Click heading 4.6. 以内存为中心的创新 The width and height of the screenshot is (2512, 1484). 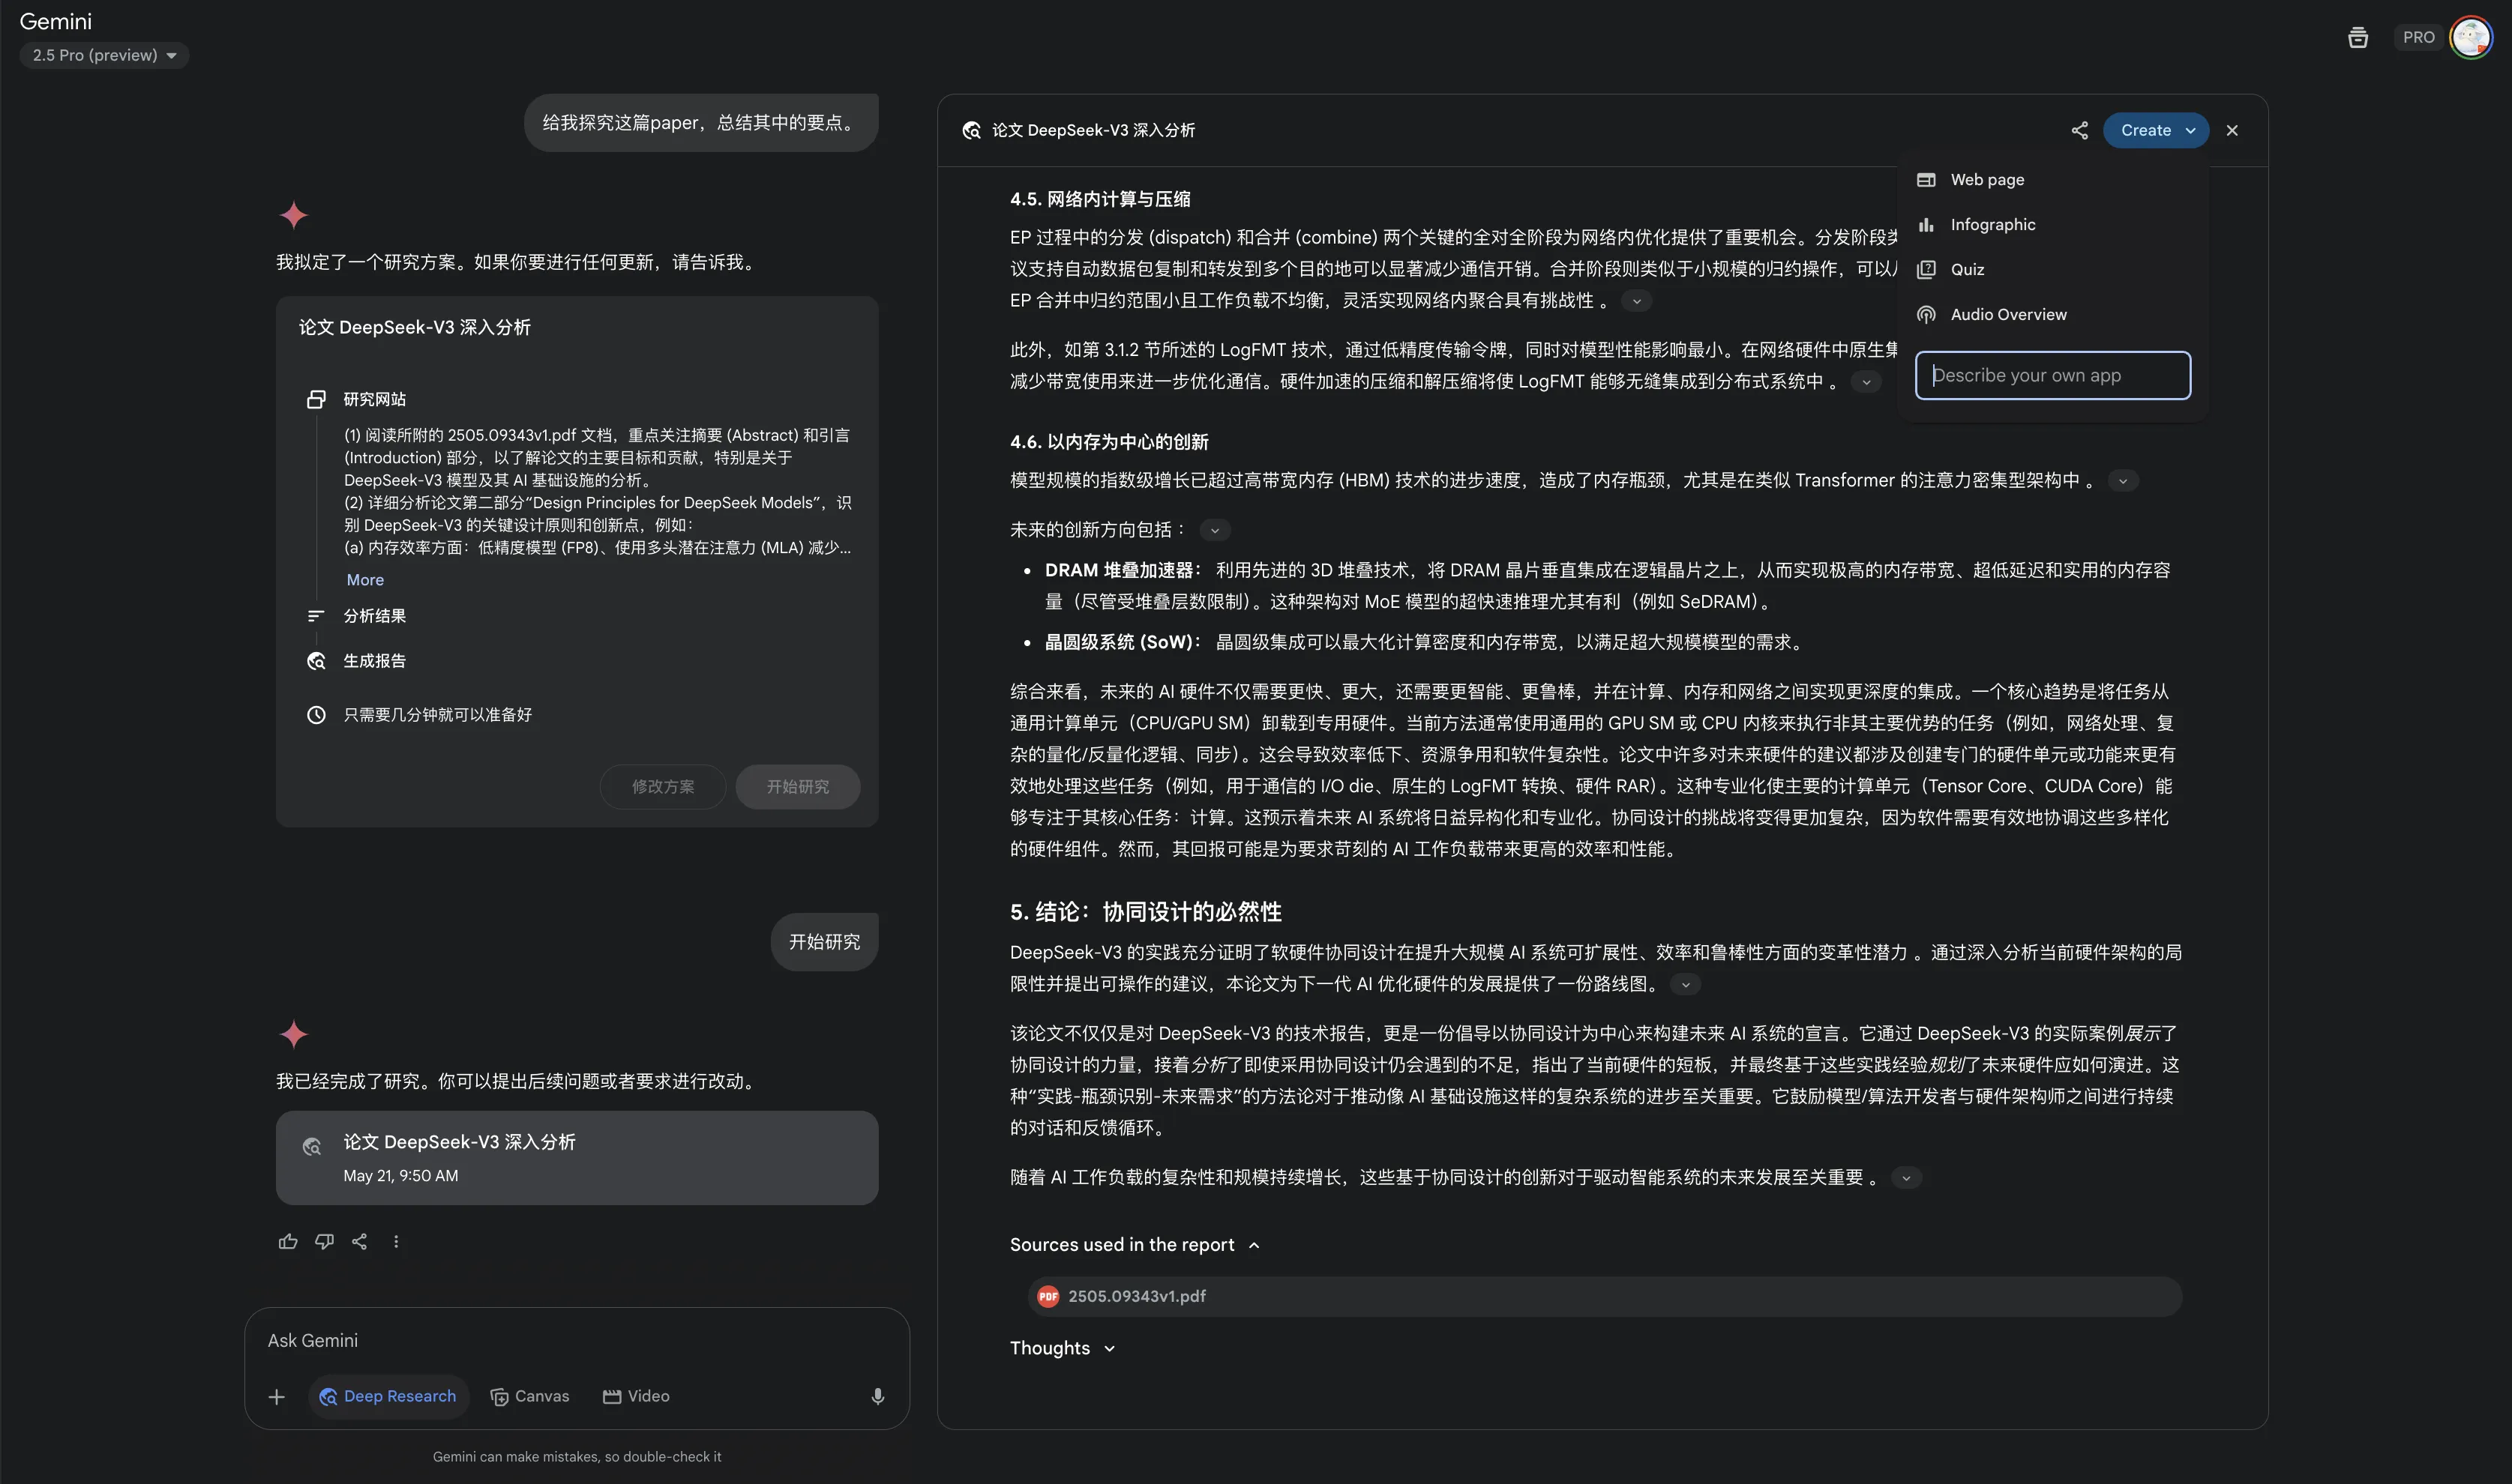click(1108, 442)
